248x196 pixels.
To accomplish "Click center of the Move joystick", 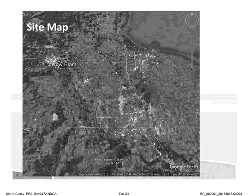I will [192, 32].
